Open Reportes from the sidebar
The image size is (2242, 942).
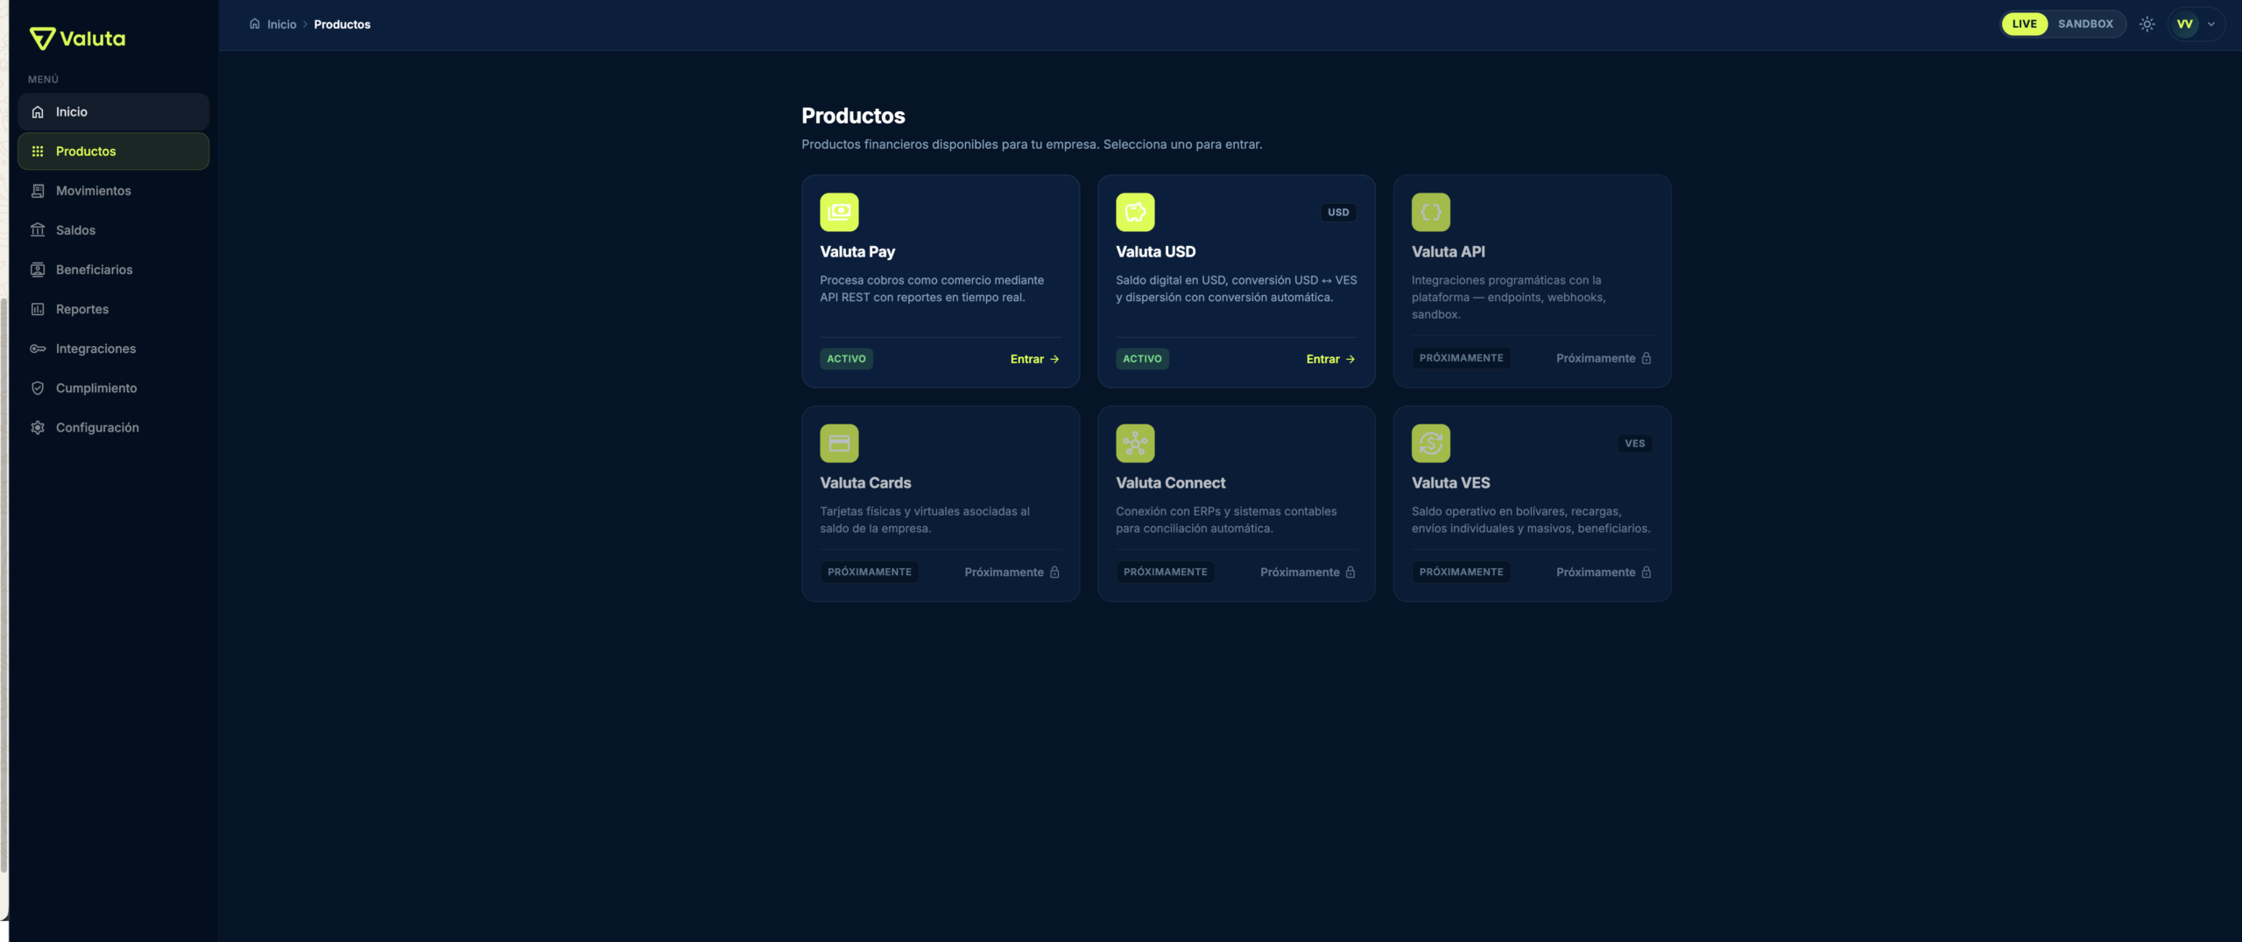point(114,309)
